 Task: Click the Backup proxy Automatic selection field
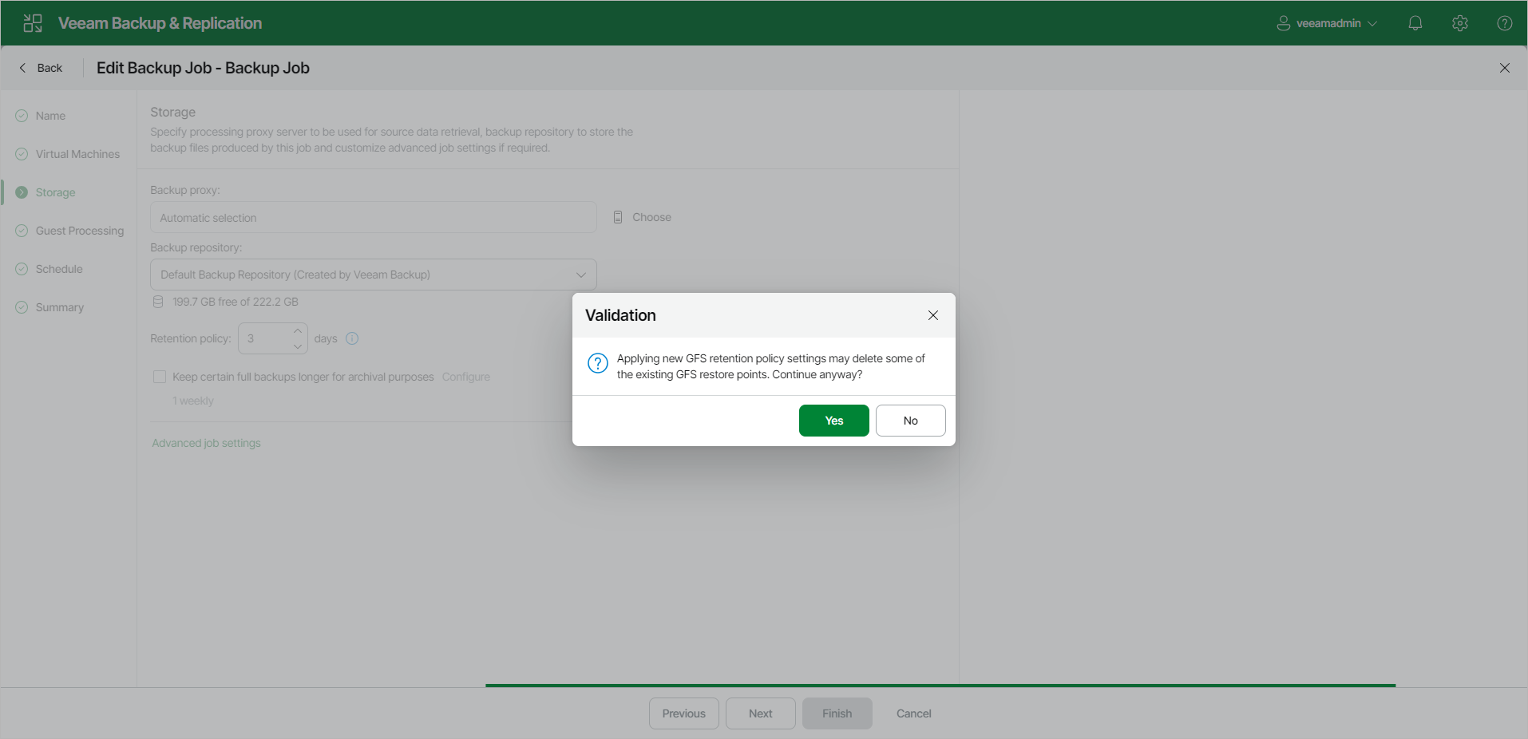point(374,217)
